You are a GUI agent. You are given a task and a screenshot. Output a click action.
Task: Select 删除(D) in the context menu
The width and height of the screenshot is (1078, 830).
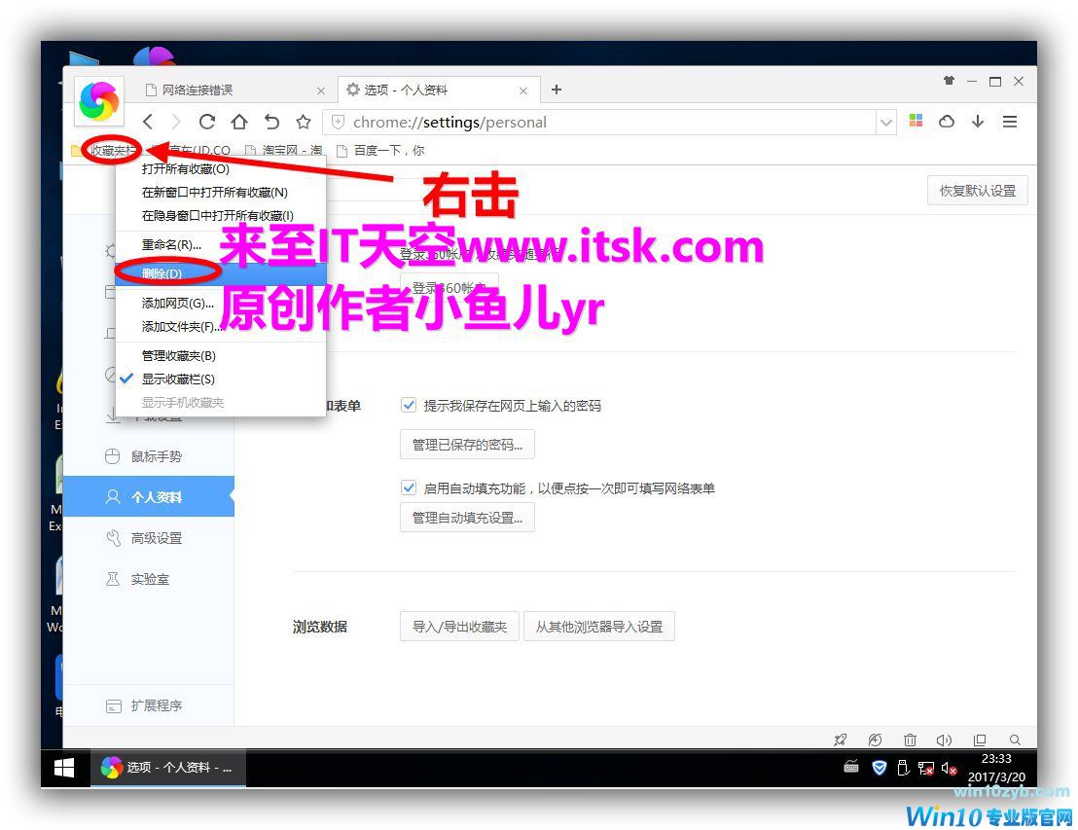click(162, 273)
